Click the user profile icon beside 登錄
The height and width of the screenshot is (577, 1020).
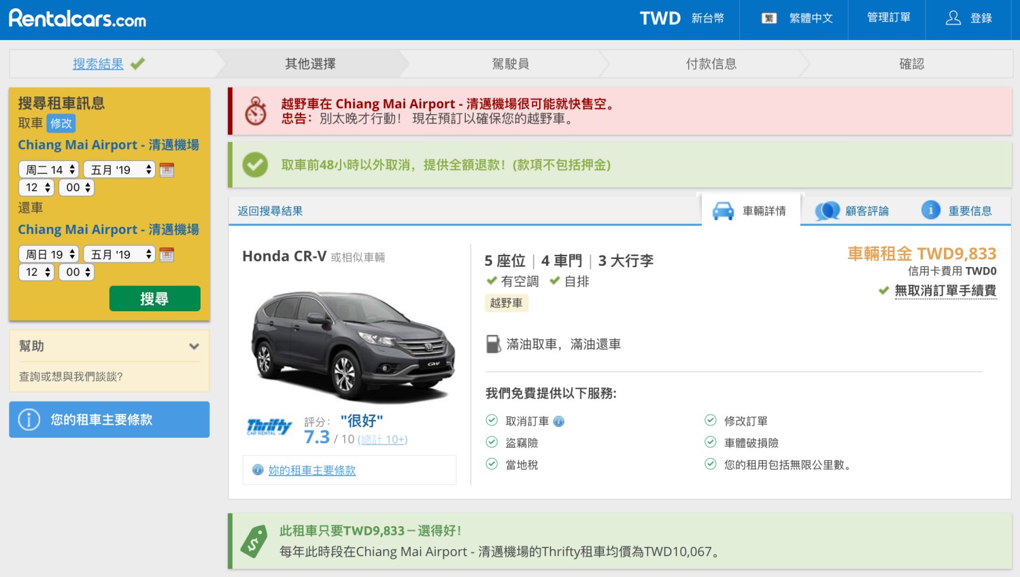[953, 18]
